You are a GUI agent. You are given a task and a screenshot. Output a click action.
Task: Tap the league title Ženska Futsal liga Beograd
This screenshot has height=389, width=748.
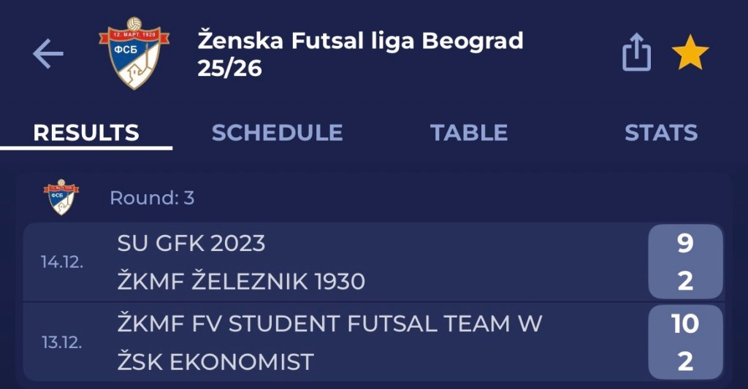pos(360,41)
